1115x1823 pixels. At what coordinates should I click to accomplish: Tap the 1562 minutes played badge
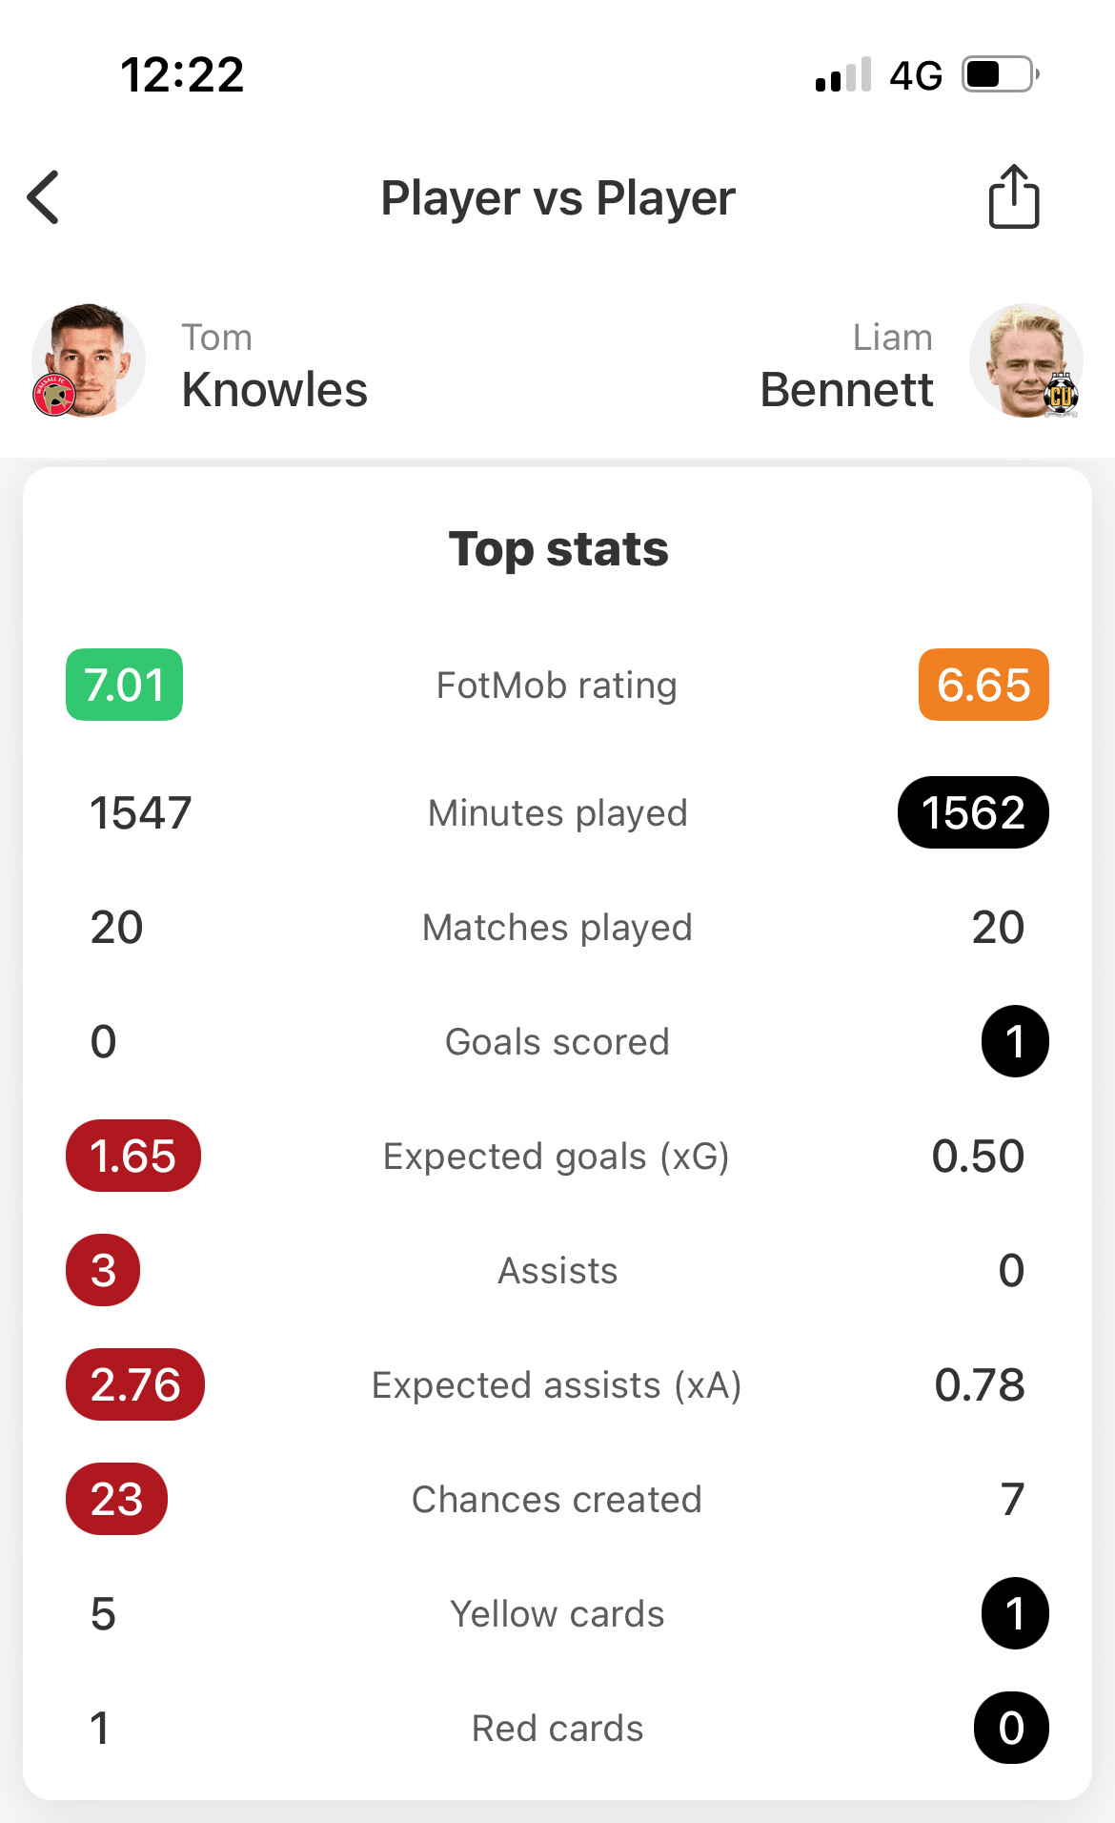[x=973, y=812]
